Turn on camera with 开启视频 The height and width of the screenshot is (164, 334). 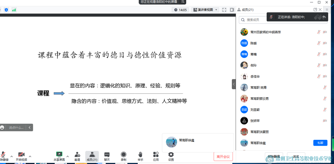click(x=21, y=155)
